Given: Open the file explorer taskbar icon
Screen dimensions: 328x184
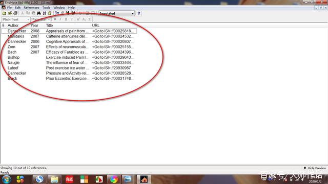Looking at the screenshot, I should [x=54, y=179].
